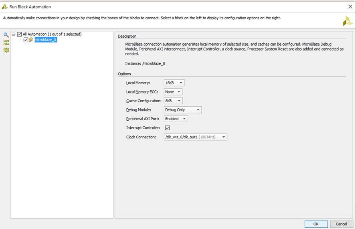Click the expand all tree icon
The image size is (356, 229).
point(6,50)
